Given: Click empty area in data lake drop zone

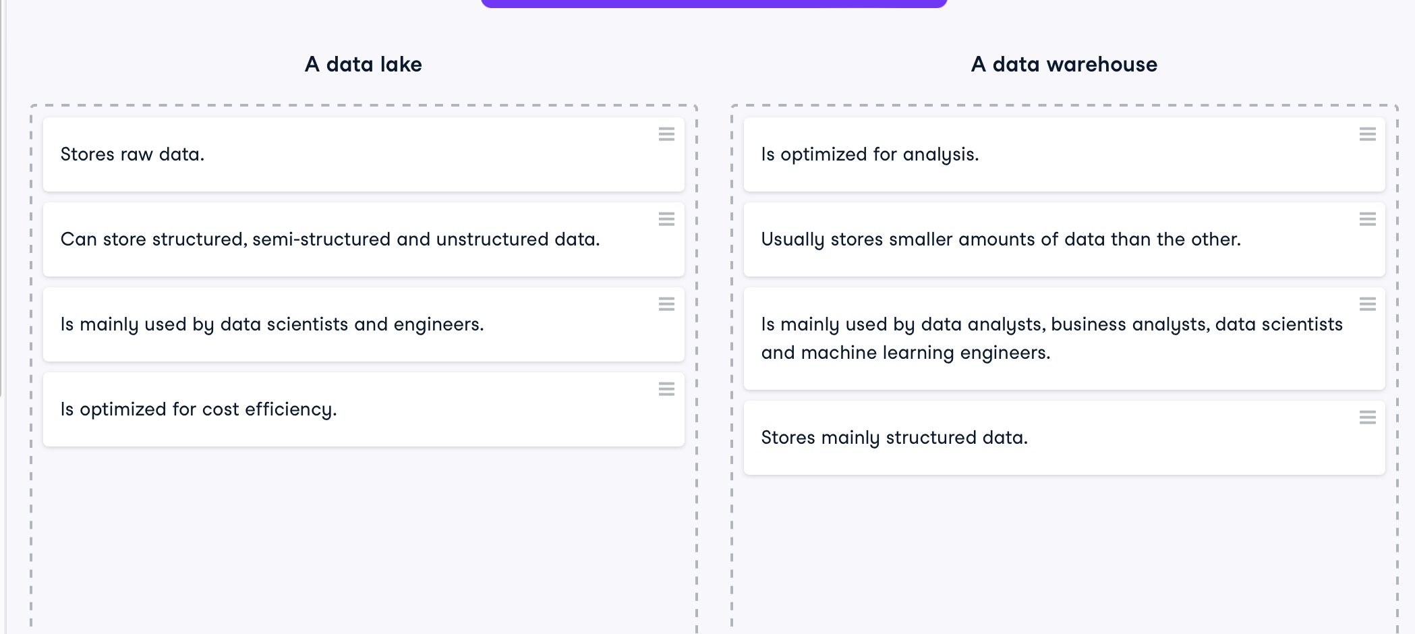Looking at the screenshot, I should point(363,540).
